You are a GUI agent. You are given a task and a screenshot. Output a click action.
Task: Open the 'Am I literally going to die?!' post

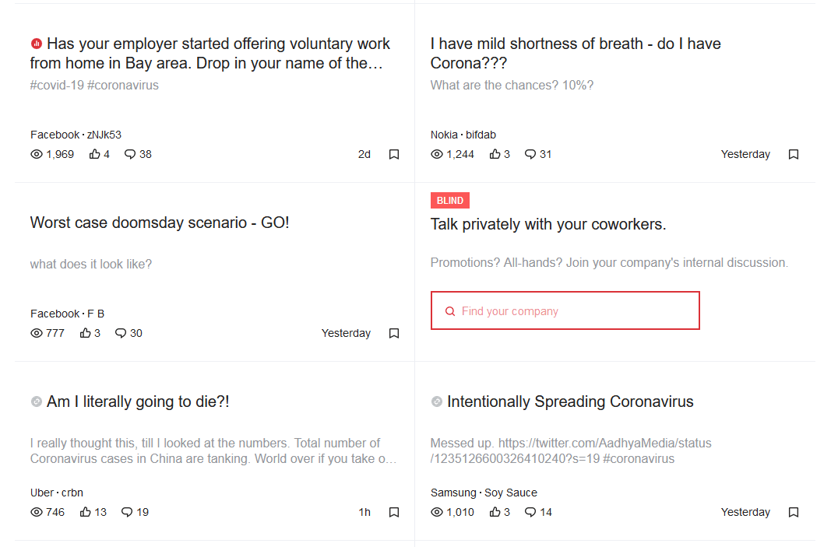(138, 401)
